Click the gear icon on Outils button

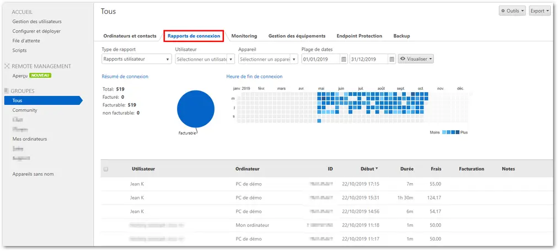(x=503, y=11)
